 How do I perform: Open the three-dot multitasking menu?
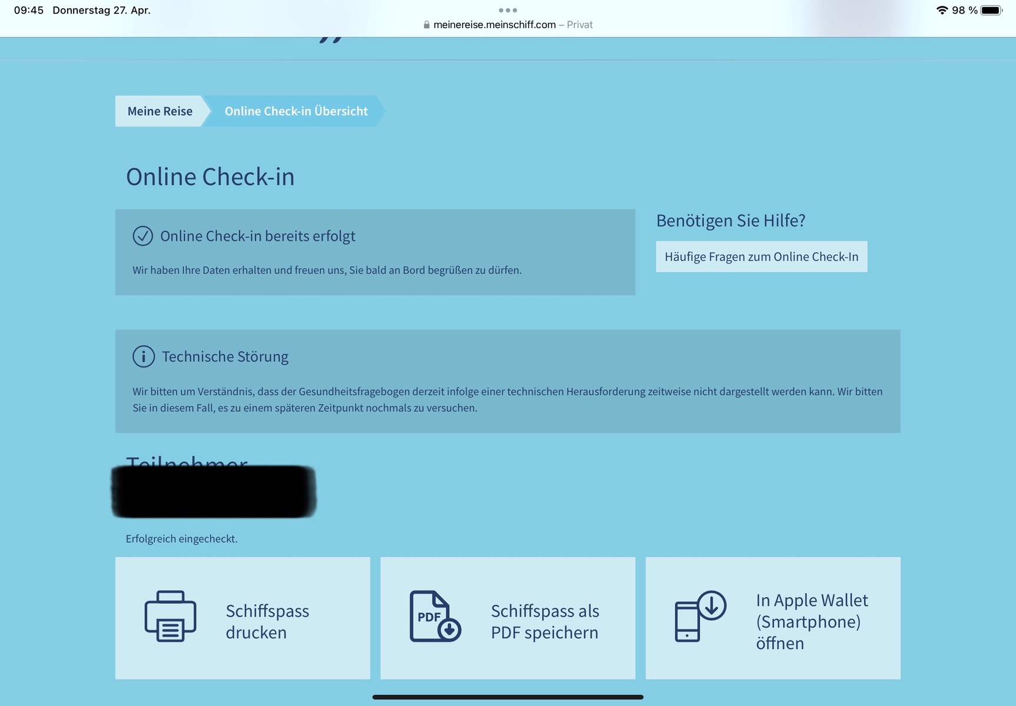pyautogui.click(x=507, y=10)
